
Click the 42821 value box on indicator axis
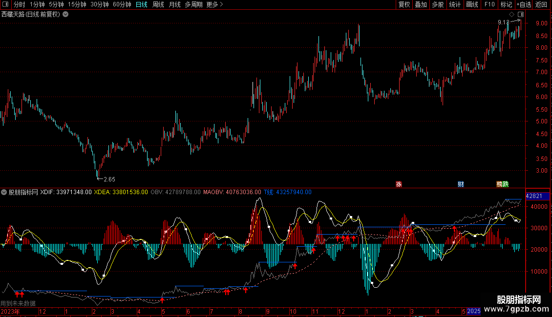click(537, 196)
